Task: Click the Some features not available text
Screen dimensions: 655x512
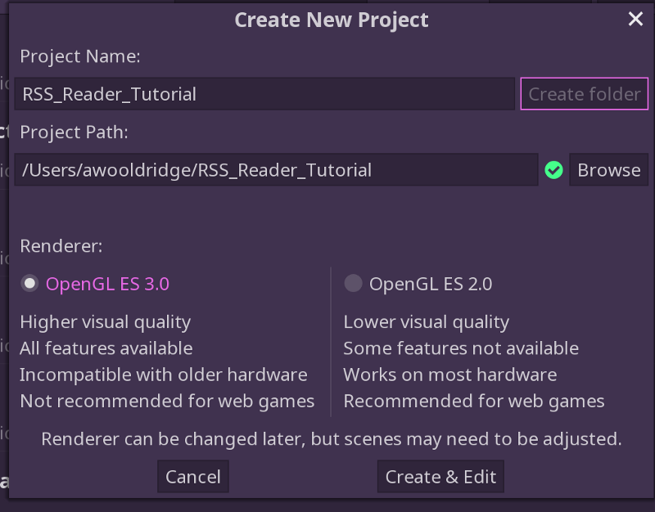Action: 461,348
